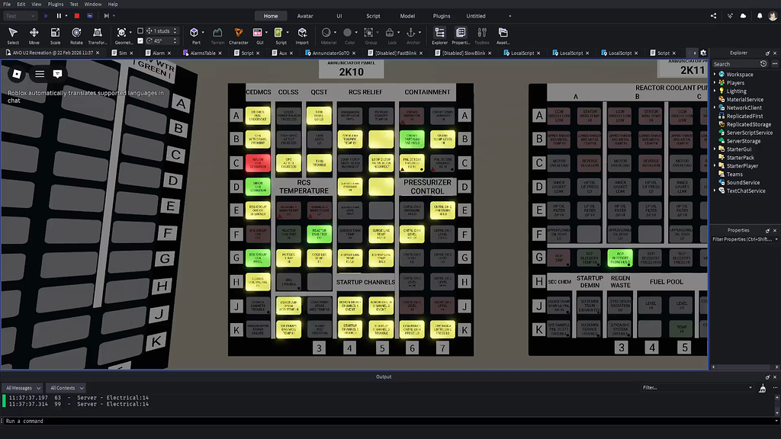Screen dimensions: 781x439
Task: Open the File menu
Action: [7, 4]
